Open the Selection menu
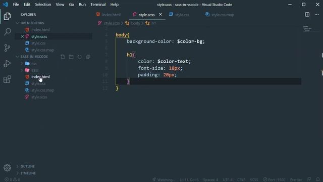The height and width of the screenshot is (182, 323). (43, 5)
